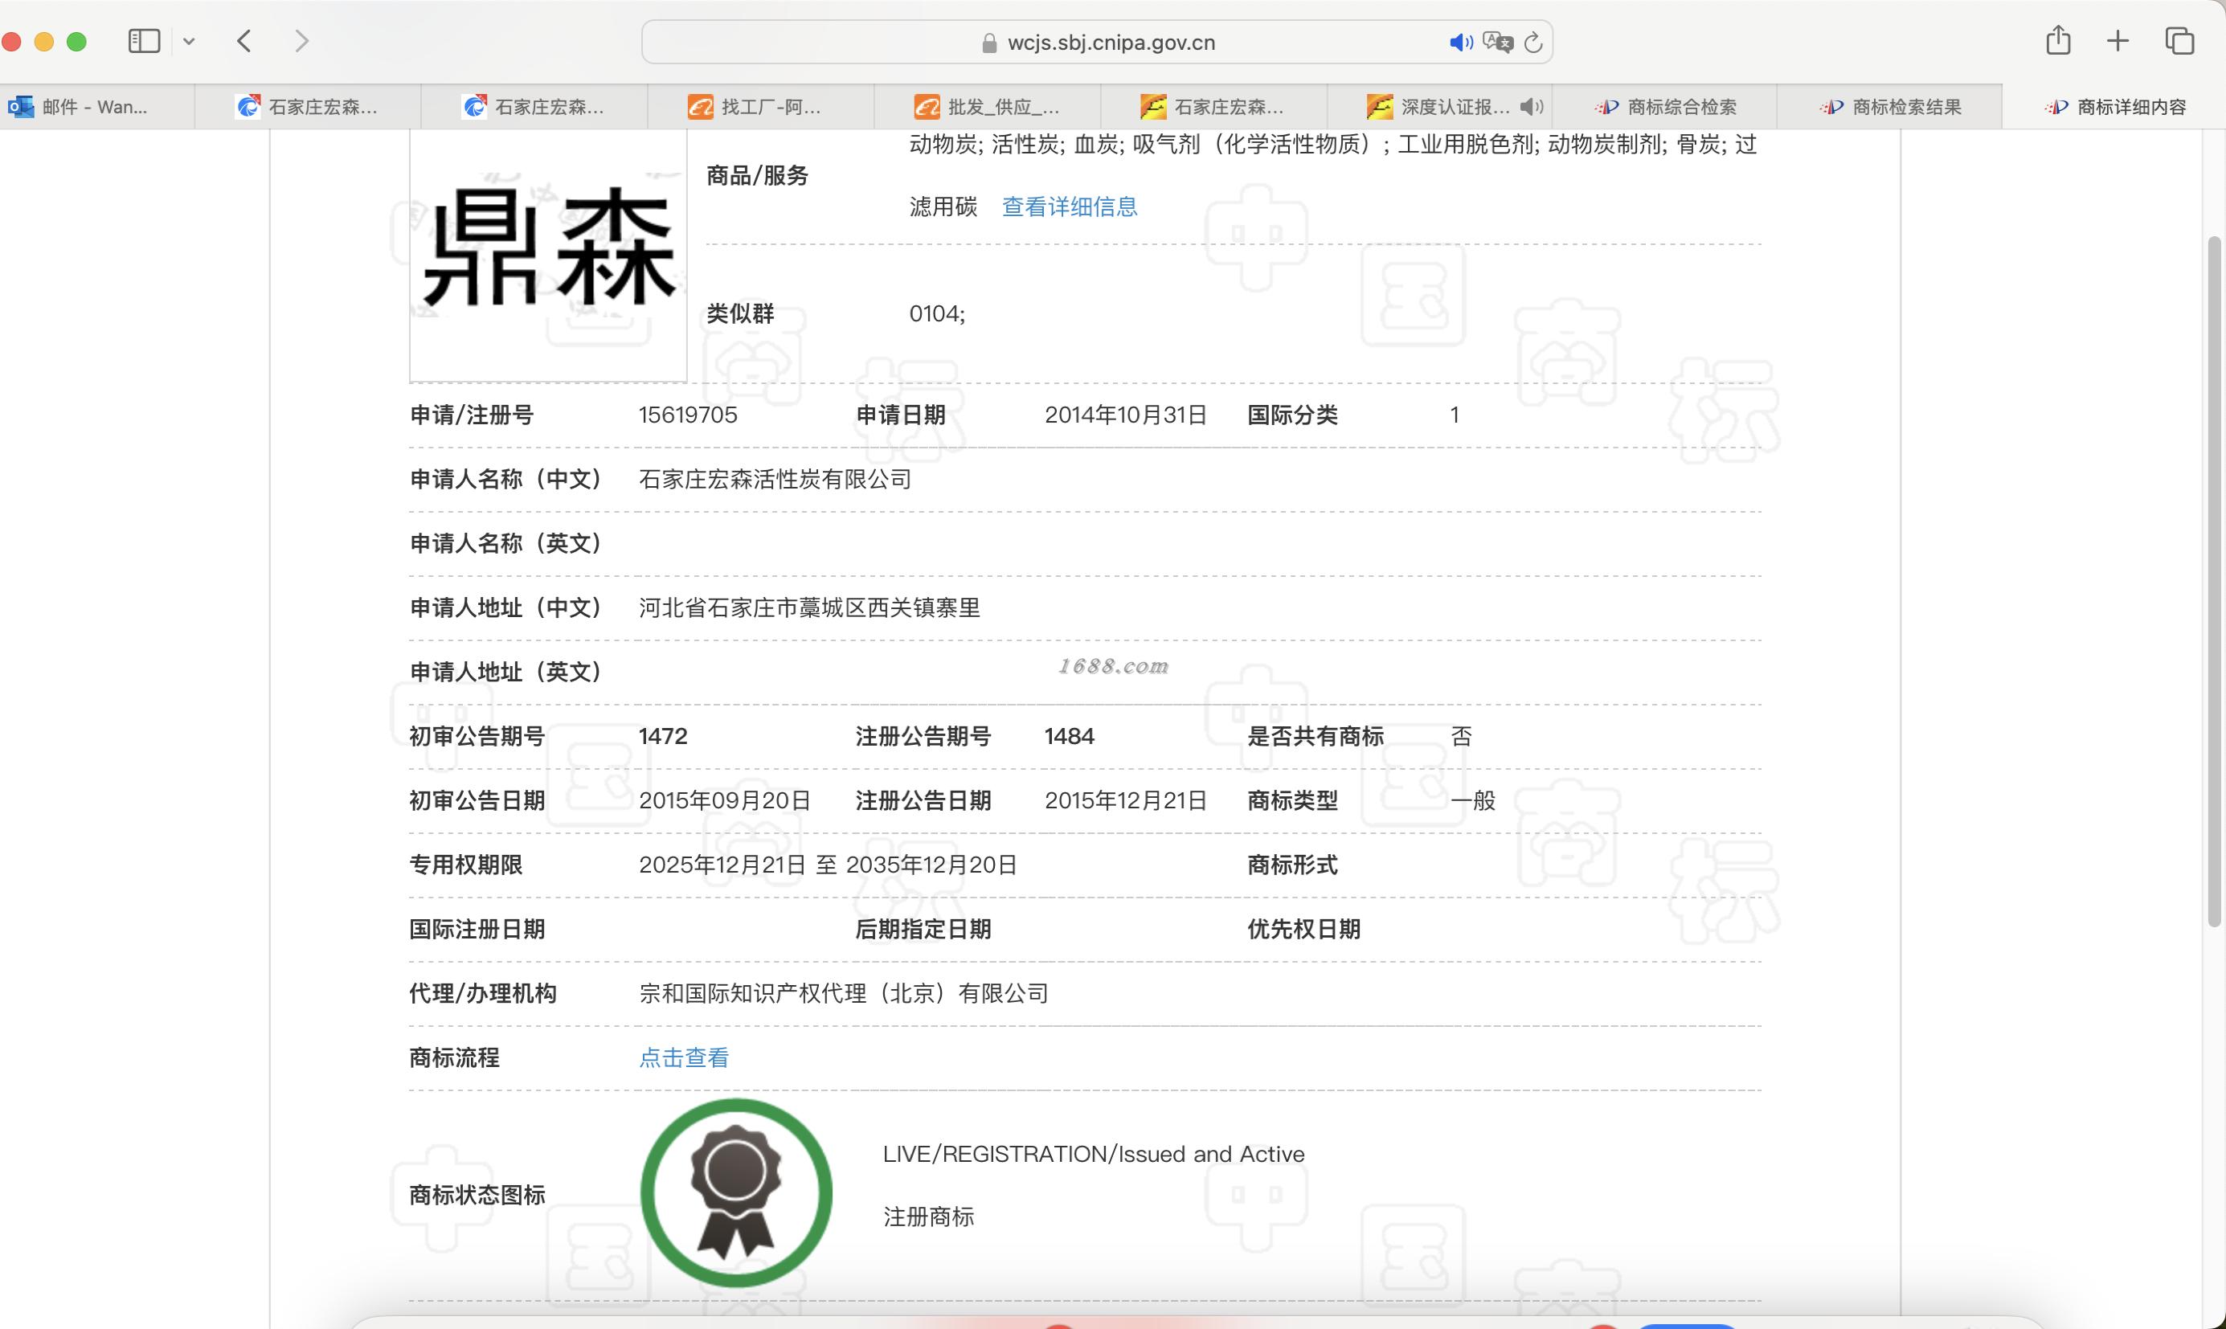Mute the 深度认证报 tab's speaker icon
The width and height of the screenshot is (2226, 1329).
[x=1531, y=107]
